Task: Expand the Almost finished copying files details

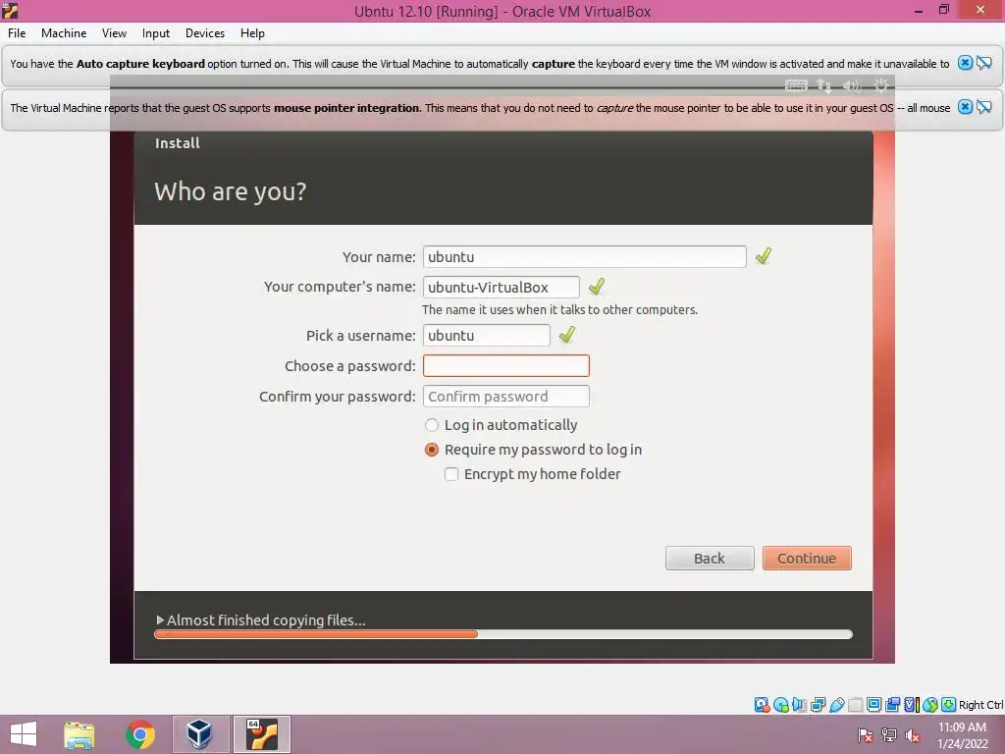Action: 160,620
